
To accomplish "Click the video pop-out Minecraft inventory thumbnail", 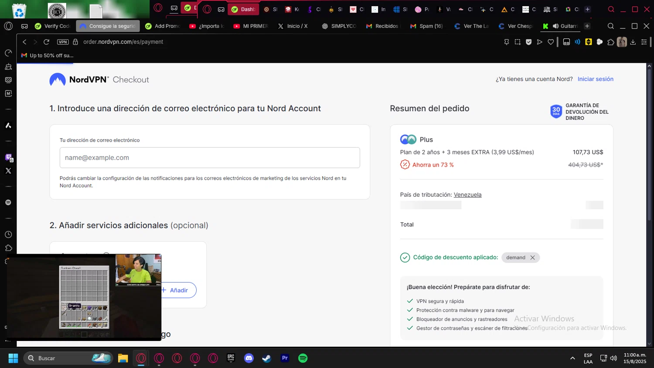I will [x=84, y=297].
